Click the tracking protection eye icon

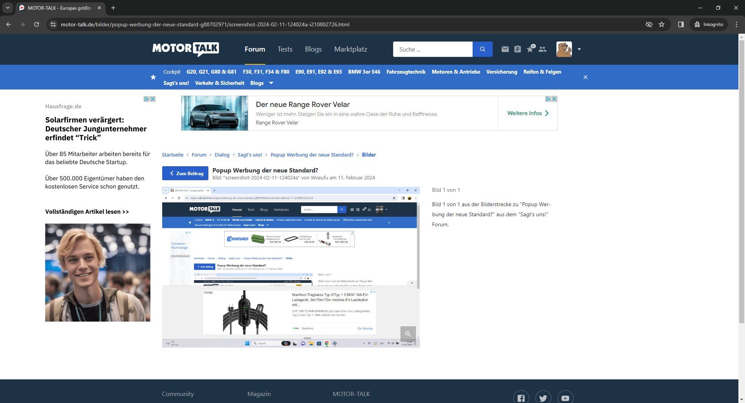point(649,24)
